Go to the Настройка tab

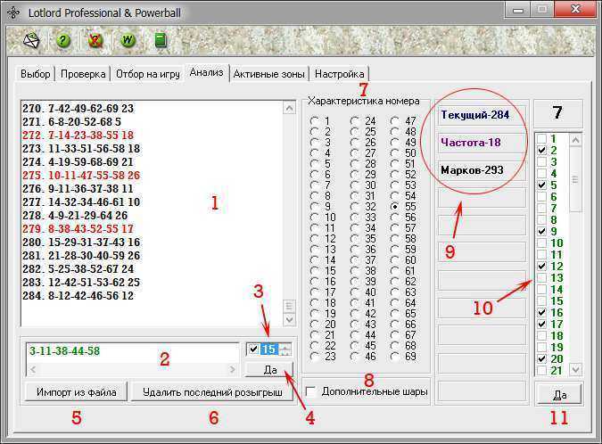[340, 74]
